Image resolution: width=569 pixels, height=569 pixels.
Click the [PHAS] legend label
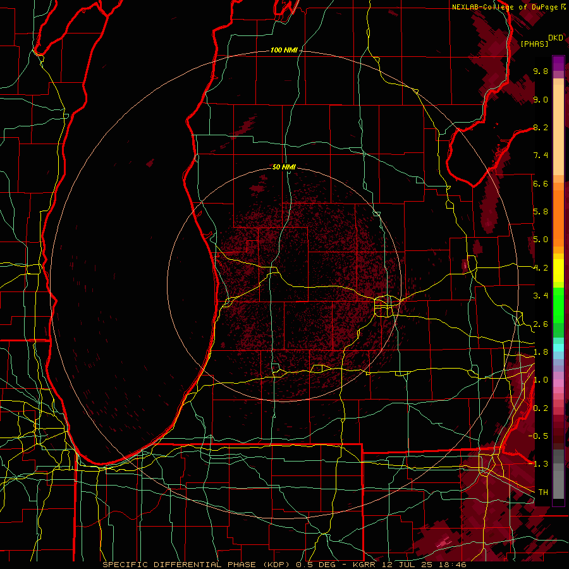tap(534, 44)
